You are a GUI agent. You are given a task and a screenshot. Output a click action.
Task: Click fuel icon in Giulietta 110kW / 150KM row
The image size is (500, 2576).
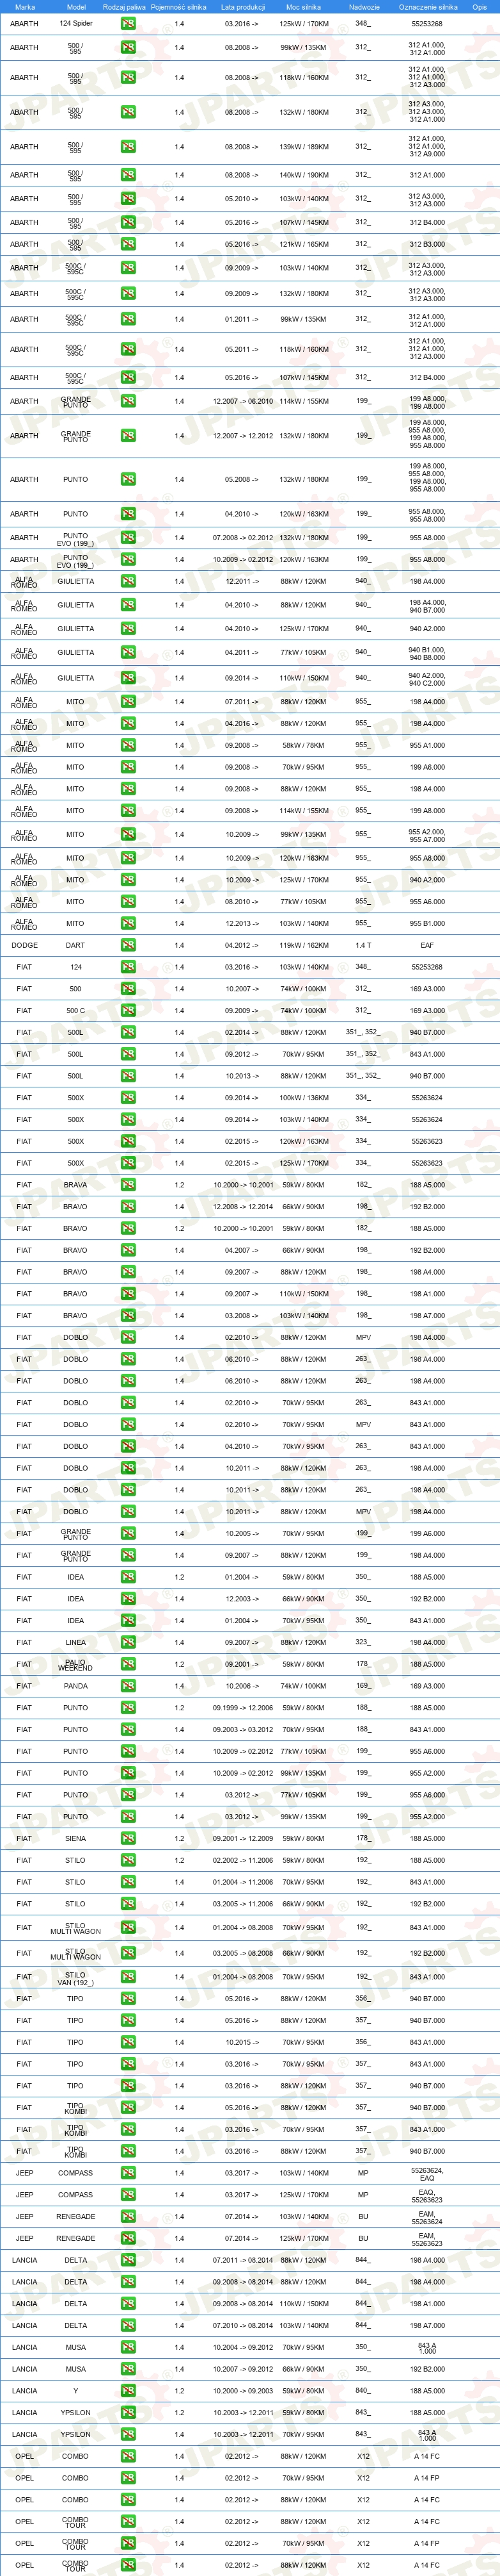128,678
